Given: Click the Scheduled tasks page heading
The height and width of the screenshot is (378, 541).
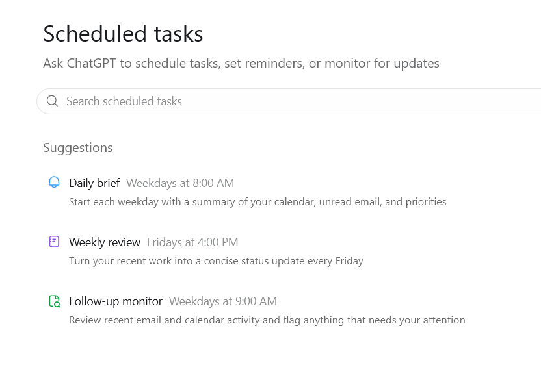Looking at the screenshot, I should tap(123, 34).
